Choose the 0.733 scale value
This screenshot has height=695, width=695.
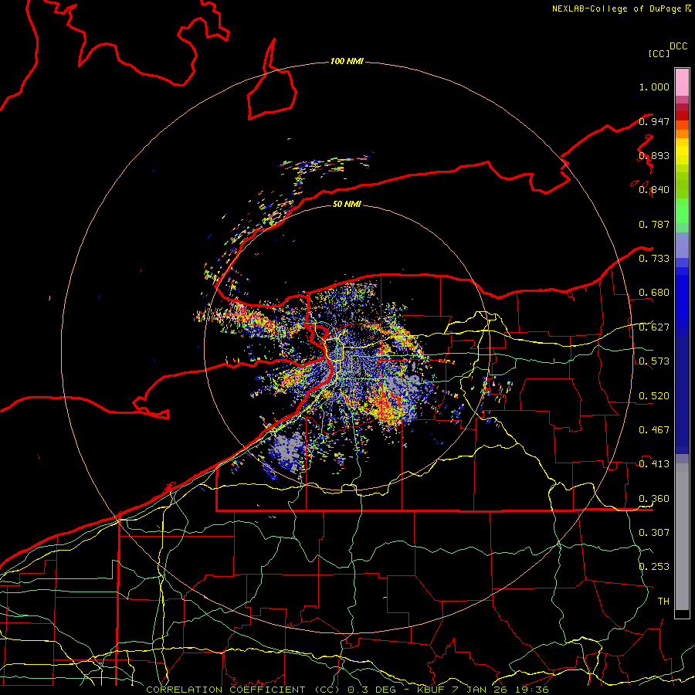point(654,259)
